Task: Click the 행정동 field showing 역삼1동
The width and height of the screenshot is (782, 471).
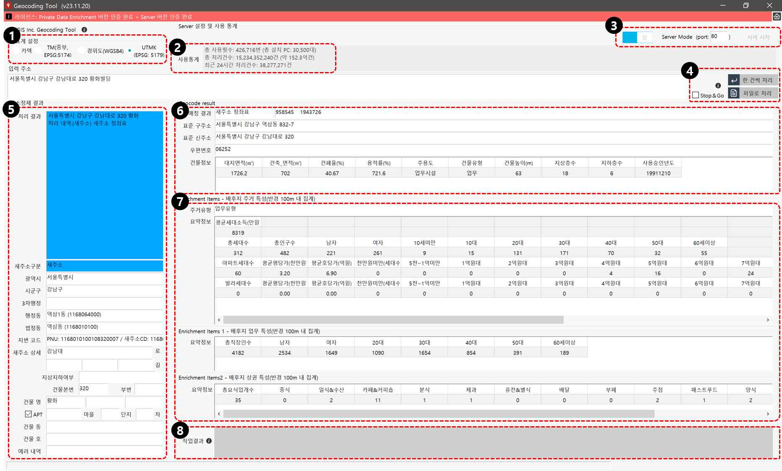Action: click(104, 315)
